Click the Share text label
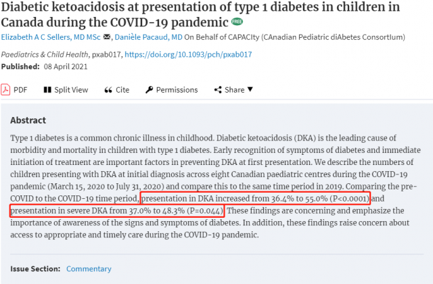Image resolution: width=433 pixels, height=284 pixels. coord(235,90)
